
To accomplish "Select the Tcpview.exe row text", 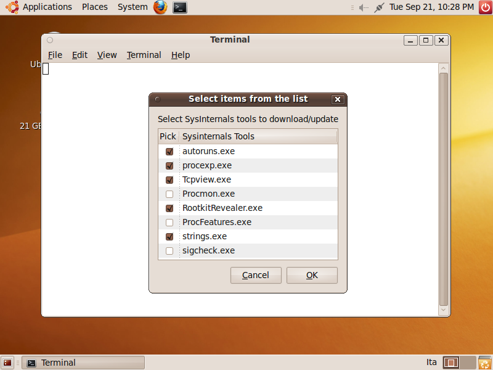I will pos(206,179).
